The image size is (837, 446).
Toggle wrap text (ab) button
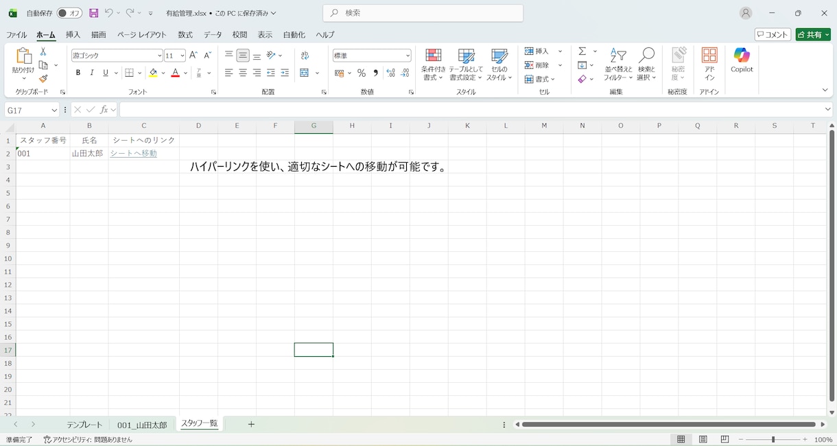click(x=305, y=56)
